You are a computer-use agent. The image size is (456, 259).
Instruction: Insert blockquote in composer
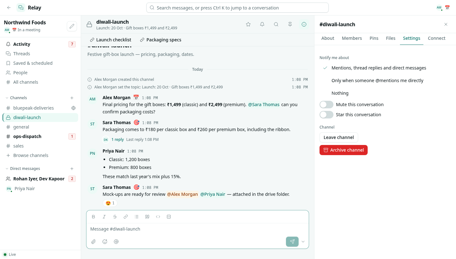point(147,217)
